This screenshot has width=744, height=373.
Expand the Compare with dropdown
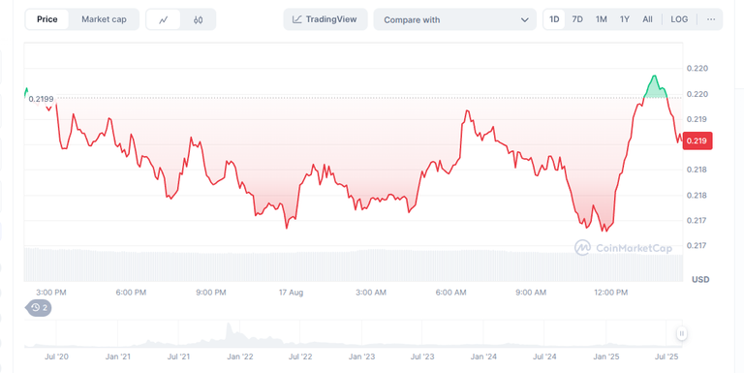(x=454, y=20)
